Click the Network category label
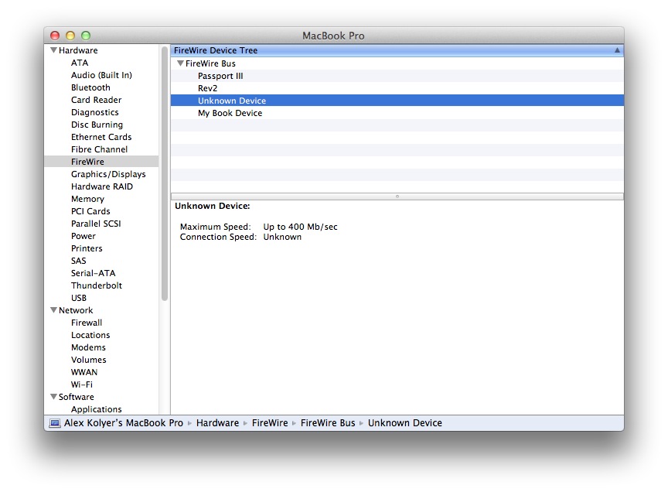 [x=76, y=310]
